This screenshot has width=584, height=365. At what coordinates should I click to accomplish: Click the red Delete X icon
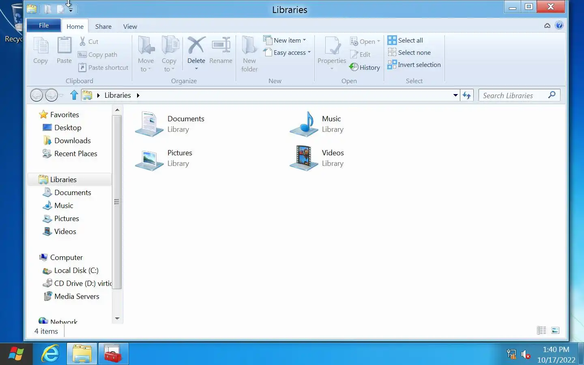tap(196, 45)
